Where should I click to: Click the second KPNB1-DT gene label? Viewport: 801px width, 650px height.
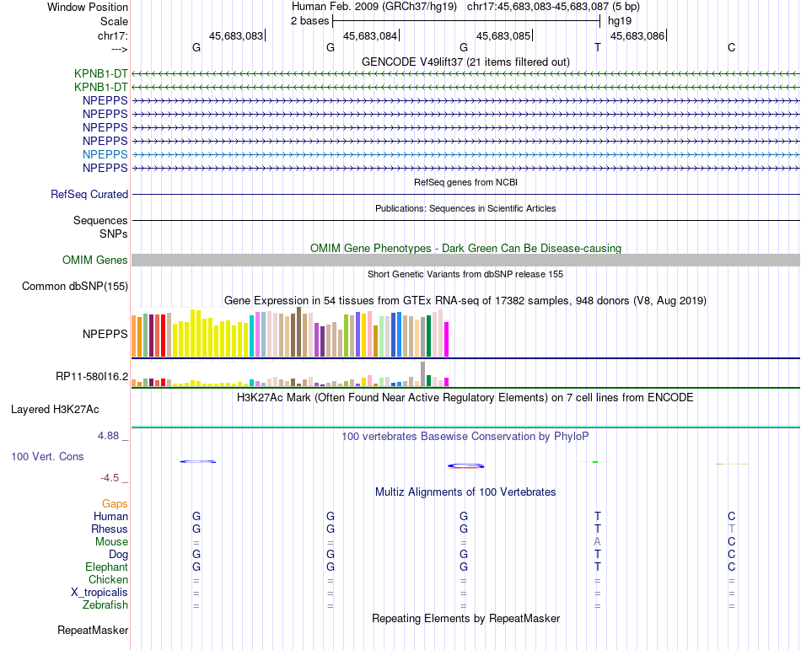[x=100, y=88]
